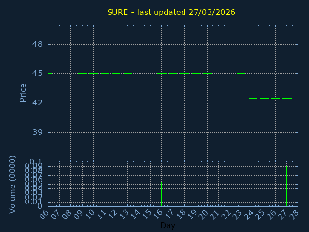
Task: Click the 'Price' y-axis label
Action: pos(23,93)
